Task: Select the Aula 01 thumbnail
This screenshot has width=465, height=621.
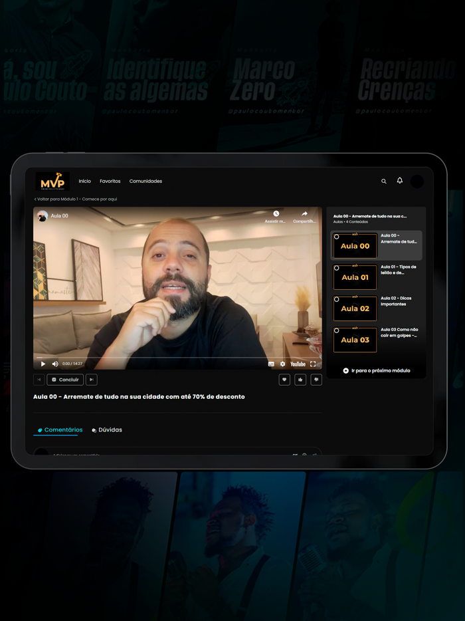Action: (x=355, y=277)
